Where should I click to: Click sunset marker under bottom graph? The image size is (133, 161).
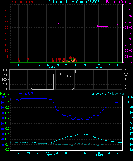99,155
